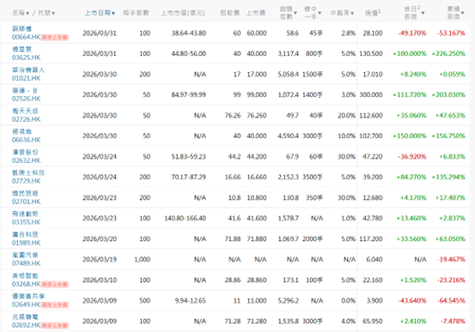Sort by 首日表現 header arrow
475x332 pixels.
423,13
